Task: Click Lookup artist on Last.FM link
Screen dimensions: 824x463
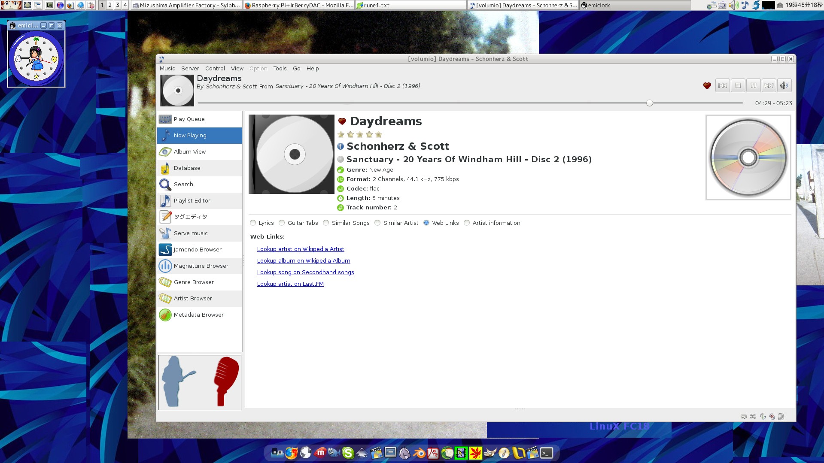Action: pyautogui.click(x=290, y=284)
